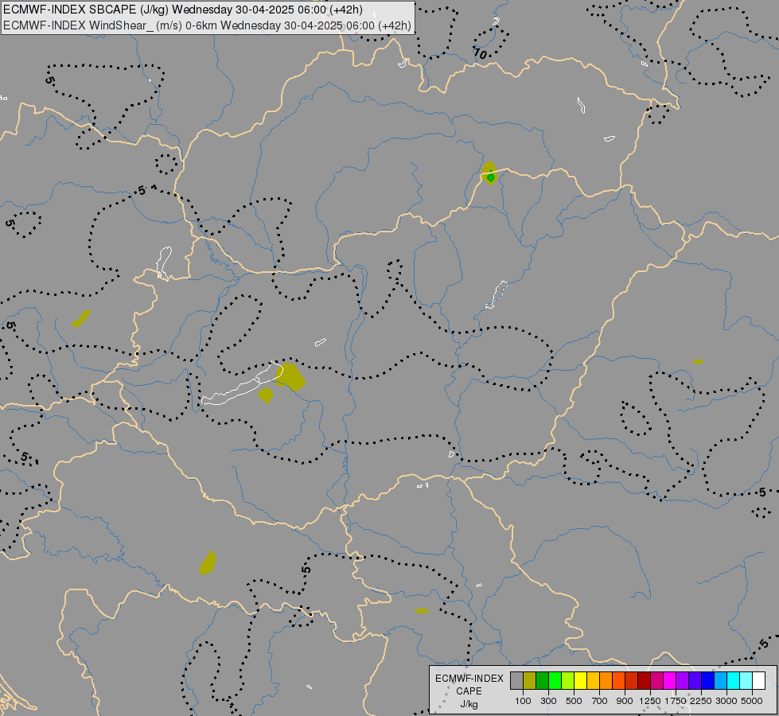The image size is (779, 716).
Task: Click the legend label '3000'
Action: point(726,701)
